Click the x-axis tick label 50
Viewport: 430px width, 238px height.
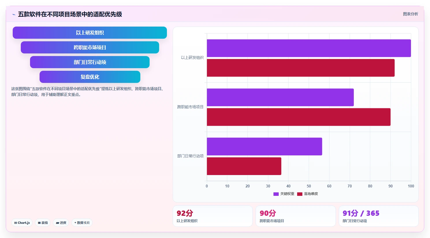tap(309, 186)
